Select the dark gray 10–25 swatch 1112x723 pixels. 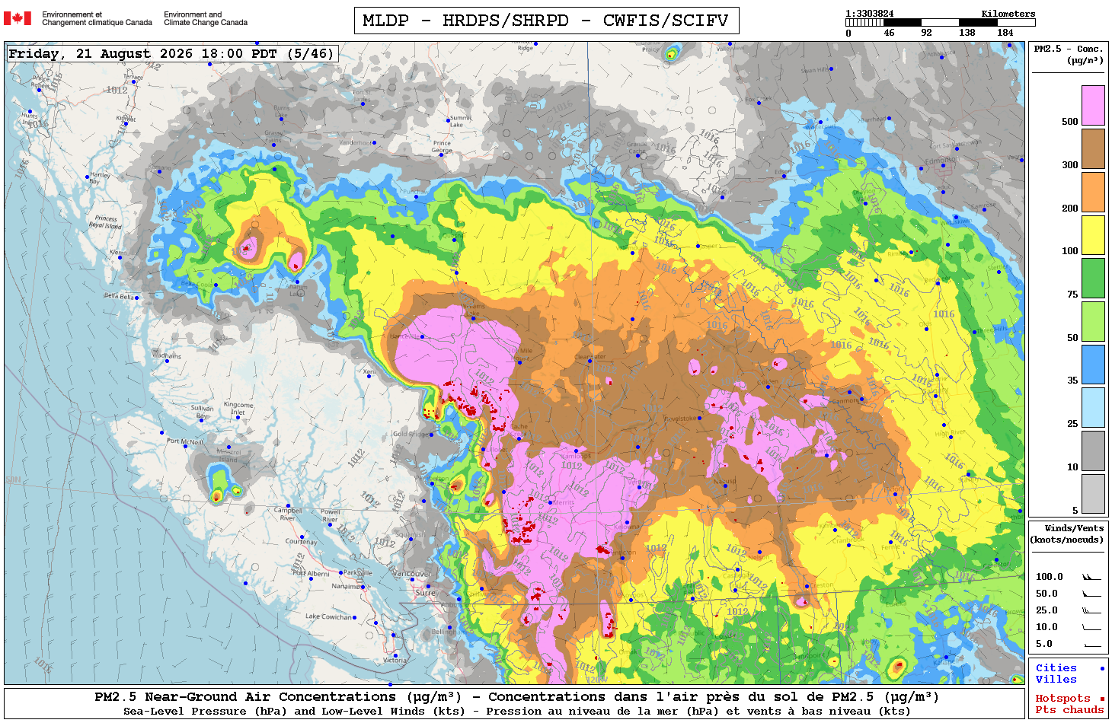coord(1093,451)
